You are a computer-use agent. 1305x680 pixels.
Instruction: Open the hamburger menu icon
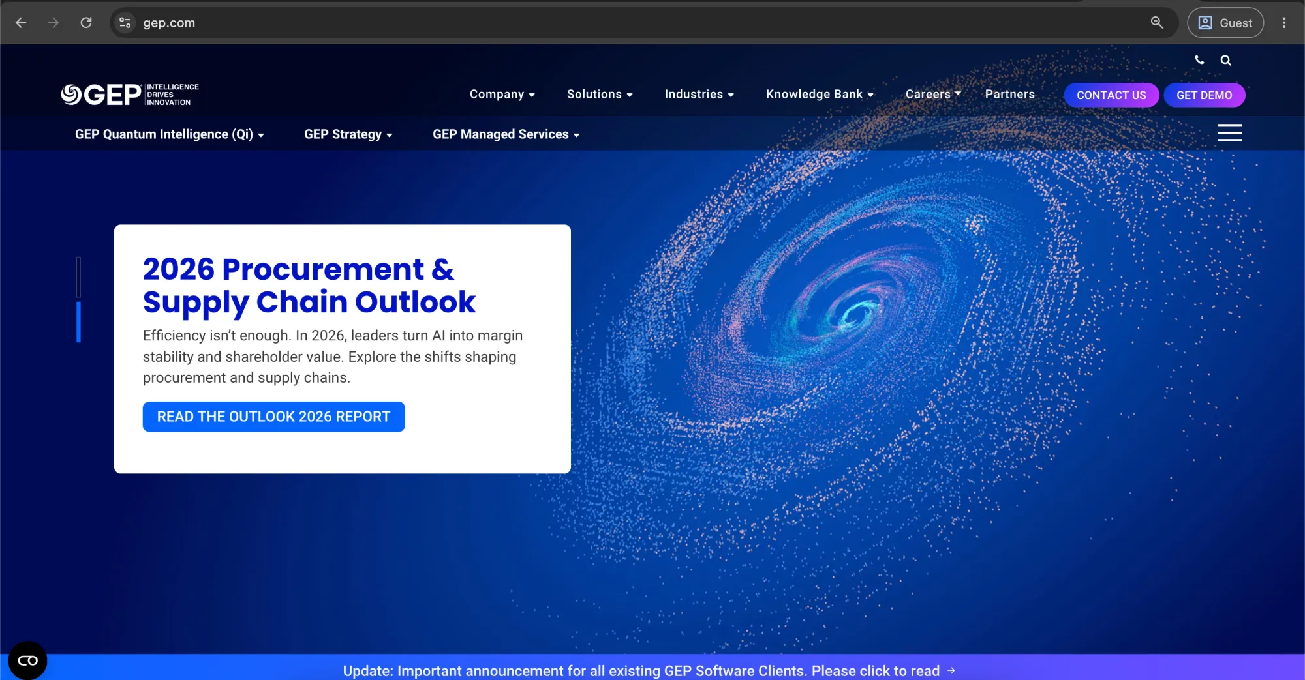[1229, 133]
